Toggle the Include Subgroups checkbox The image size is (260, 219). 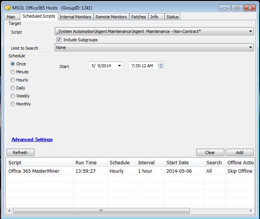pyautogui.click(x=59, y=40)
